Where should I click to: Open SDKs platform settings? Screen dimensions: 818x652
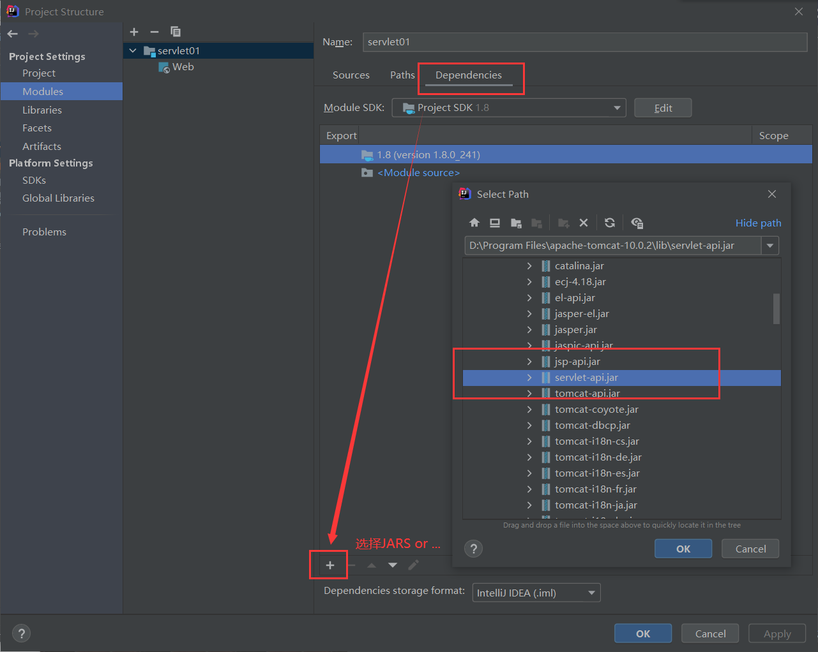(x=34, y=180)
